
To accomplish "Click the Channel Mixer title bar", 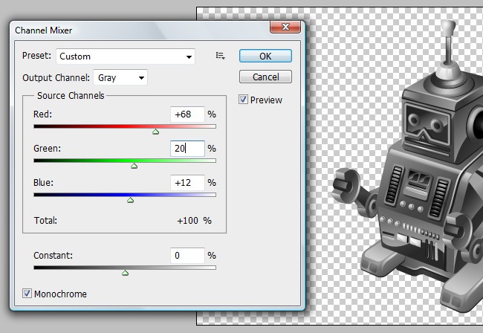I will pyautogui.click(x=134, y=30).
